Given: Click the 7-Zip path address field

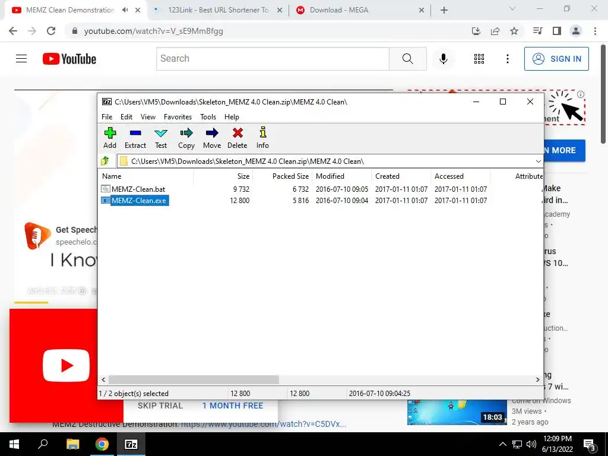Looking at the screenshot, I should pyautogui.click(x=326, y=161).
